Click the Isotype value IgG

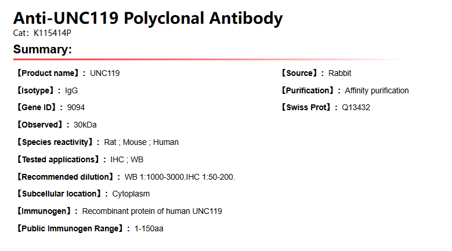[x=71, y=90]
